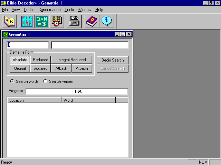Open the Concordance menu
The image size is (221, 165).
click(x=49, y=10)
